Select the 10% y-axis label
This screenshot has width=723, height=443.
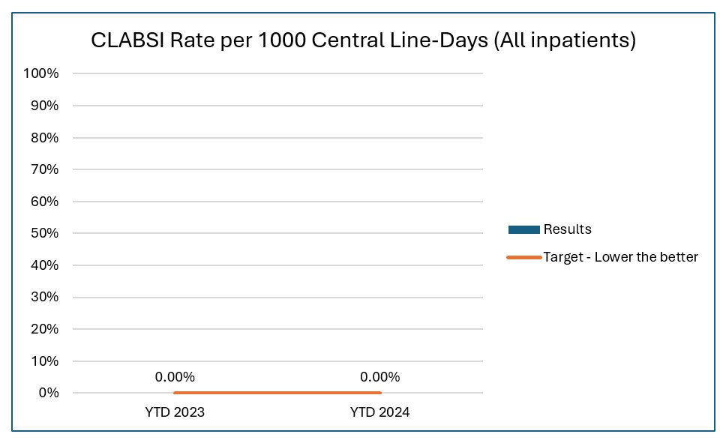[x=44, y=361]
